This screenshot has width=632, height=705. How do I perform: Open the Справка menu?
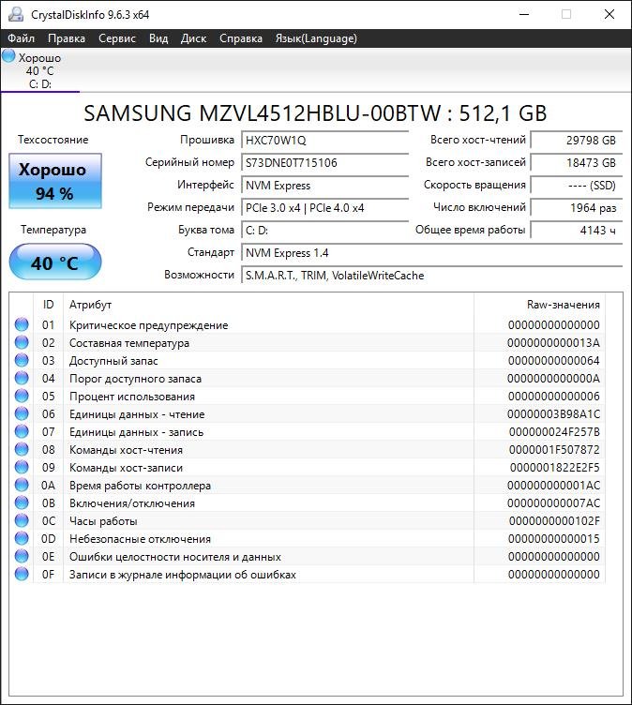click(x=241, y=38)
